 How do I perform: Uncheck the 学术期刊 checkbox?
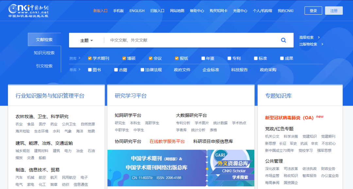[x=90, y=58]
